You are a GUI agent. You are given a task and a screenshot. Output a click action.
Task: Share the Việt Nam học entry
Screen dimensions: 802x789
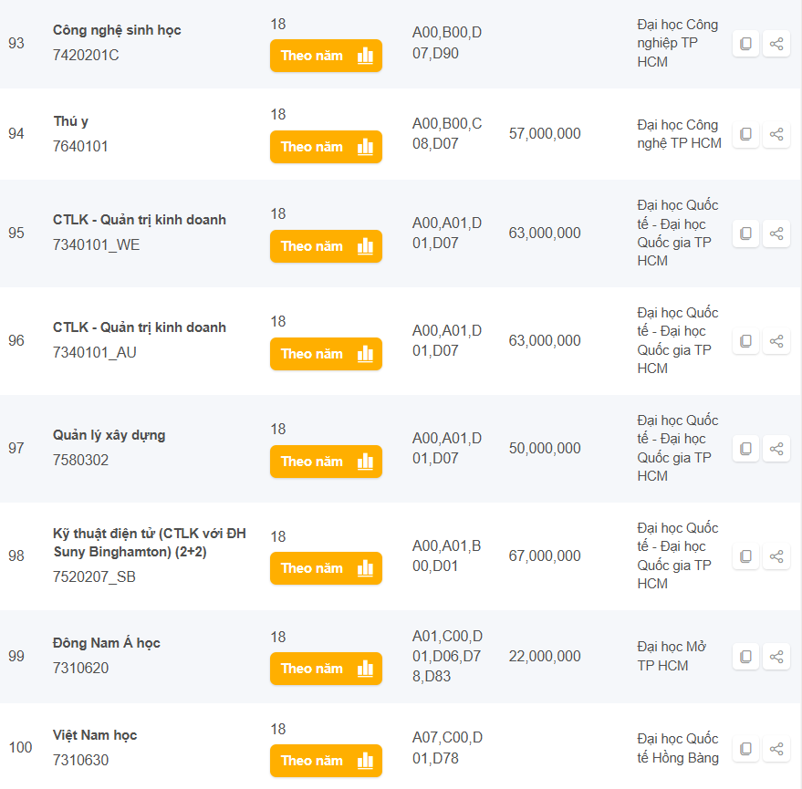[x=776, y=749]
